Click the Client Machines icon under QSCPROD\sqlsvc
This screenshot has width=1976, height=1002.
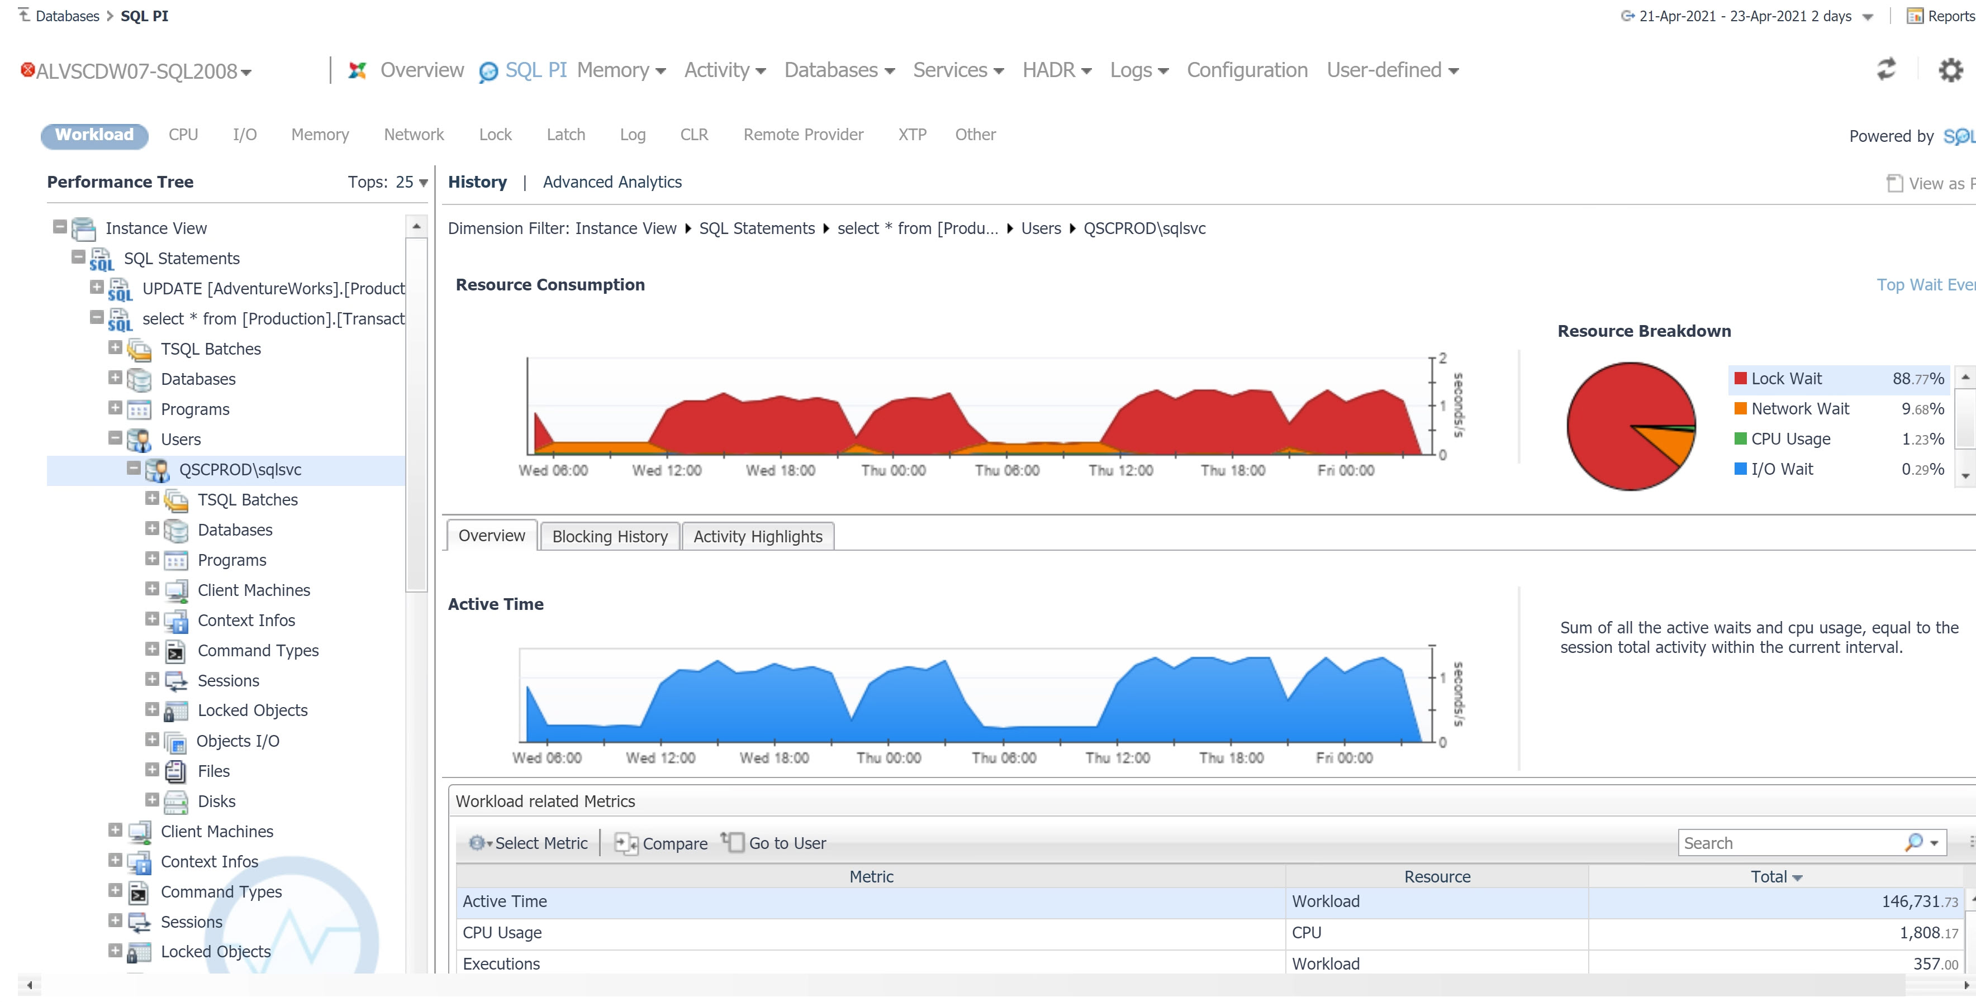coord(175,590)
